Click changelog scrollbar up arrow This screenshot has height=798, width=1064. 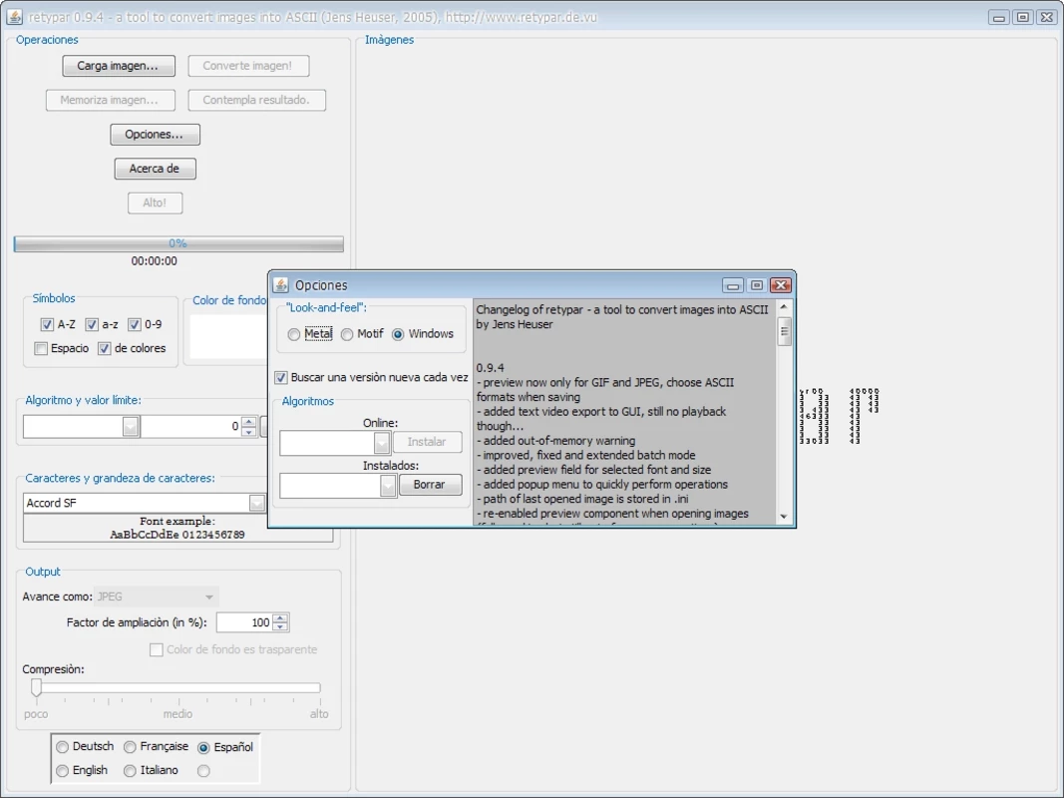(x=784, y=306)
